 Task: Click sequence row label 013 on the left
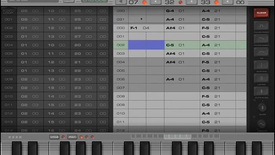pos(9,122)
